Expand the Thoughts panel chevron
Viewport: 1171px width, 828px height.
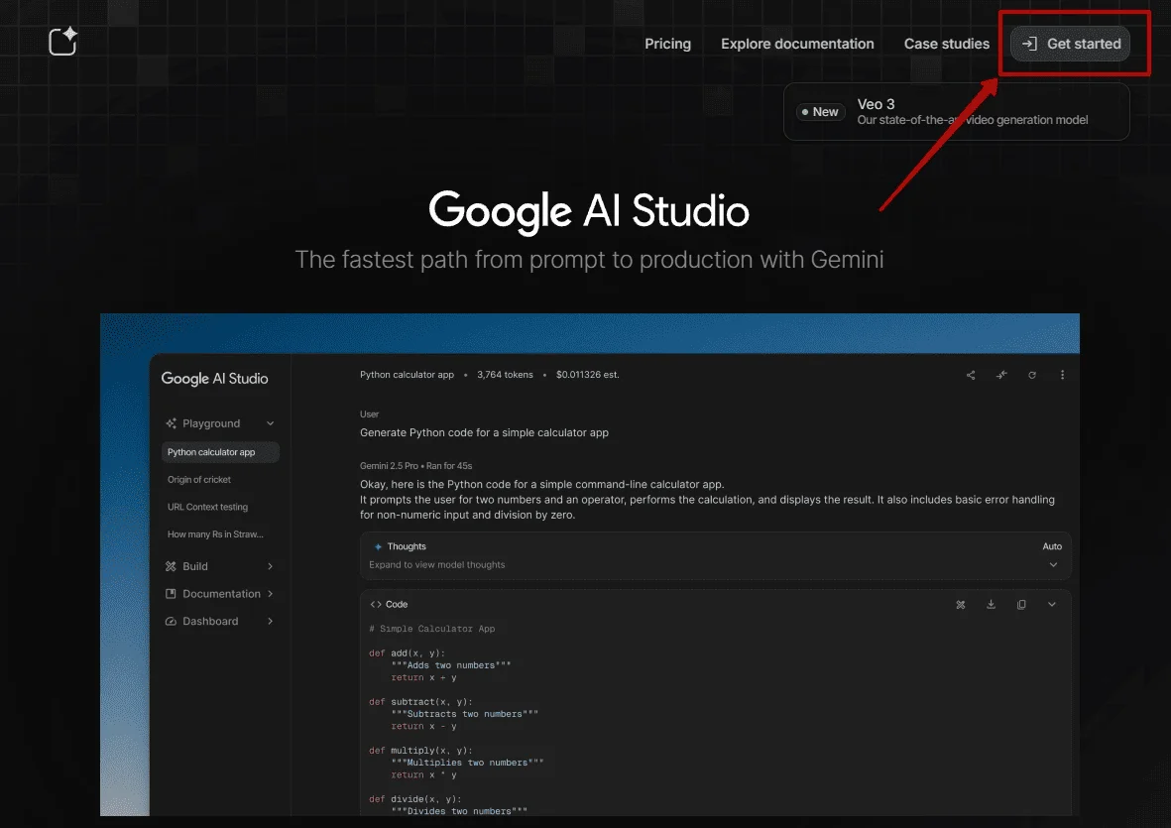pyautogui.click(x=1052, y=564)
